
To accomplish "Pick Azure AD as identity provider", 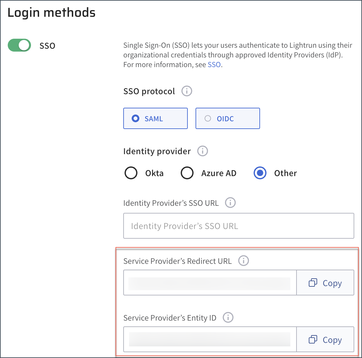I will (187, 173).
